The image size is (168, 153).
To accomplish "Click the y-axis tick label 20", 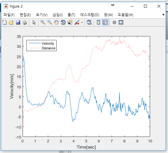I will pyautogui.click(x=19, y=67).
